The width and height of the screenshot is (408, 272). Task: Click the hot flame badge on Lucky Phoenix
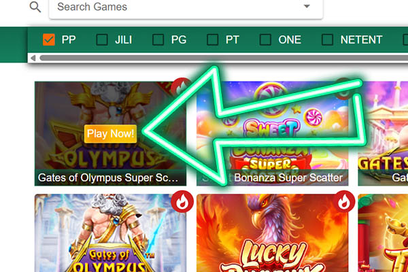tap(344, 201)
